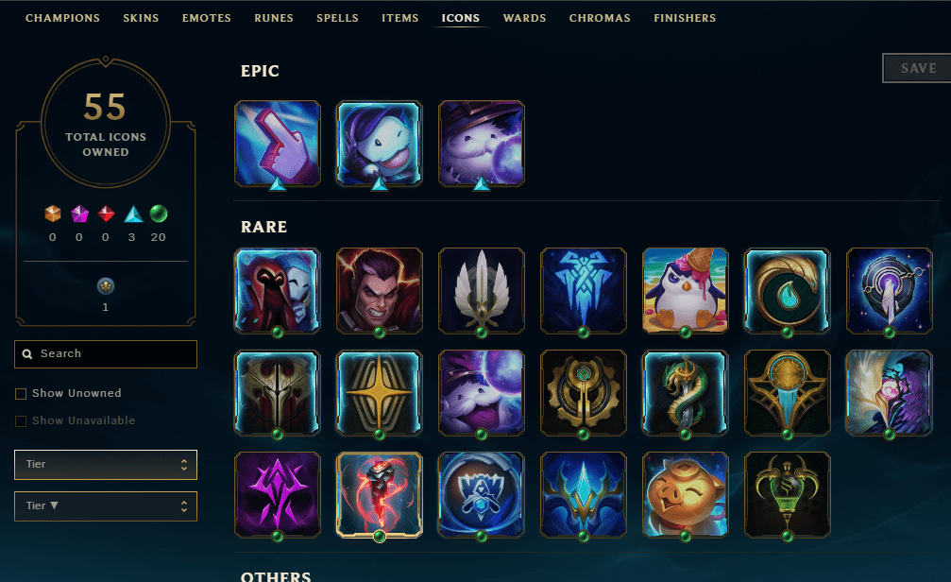
Task: Pick the angry Darius face icon
Action: (379, 290)
